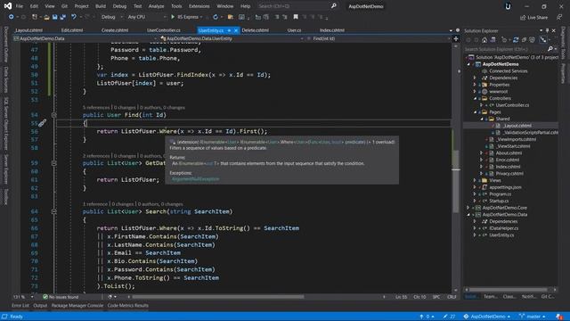Expand the Views folder node
The image size is (570, 321).
pyautogui.click(x=475, y=180)
